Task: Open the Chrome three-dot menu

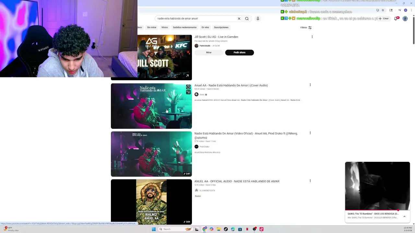Action: point(411,10)
